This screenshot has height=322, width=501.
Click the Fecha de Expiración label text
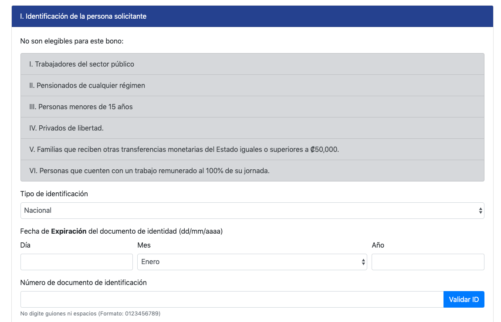121,231
